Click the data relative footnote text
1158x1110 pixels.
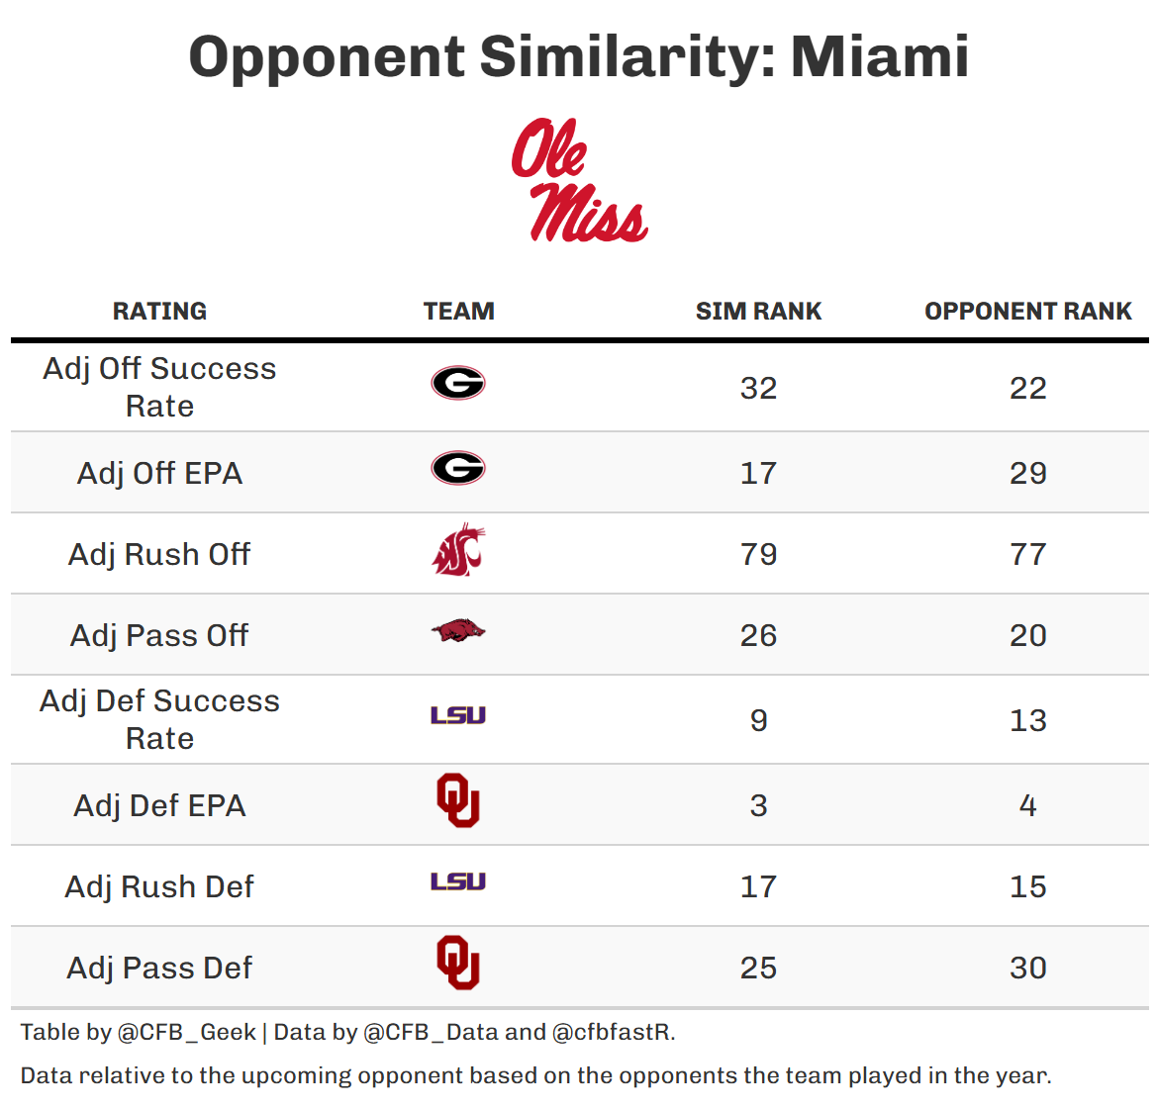point(535,1075)
